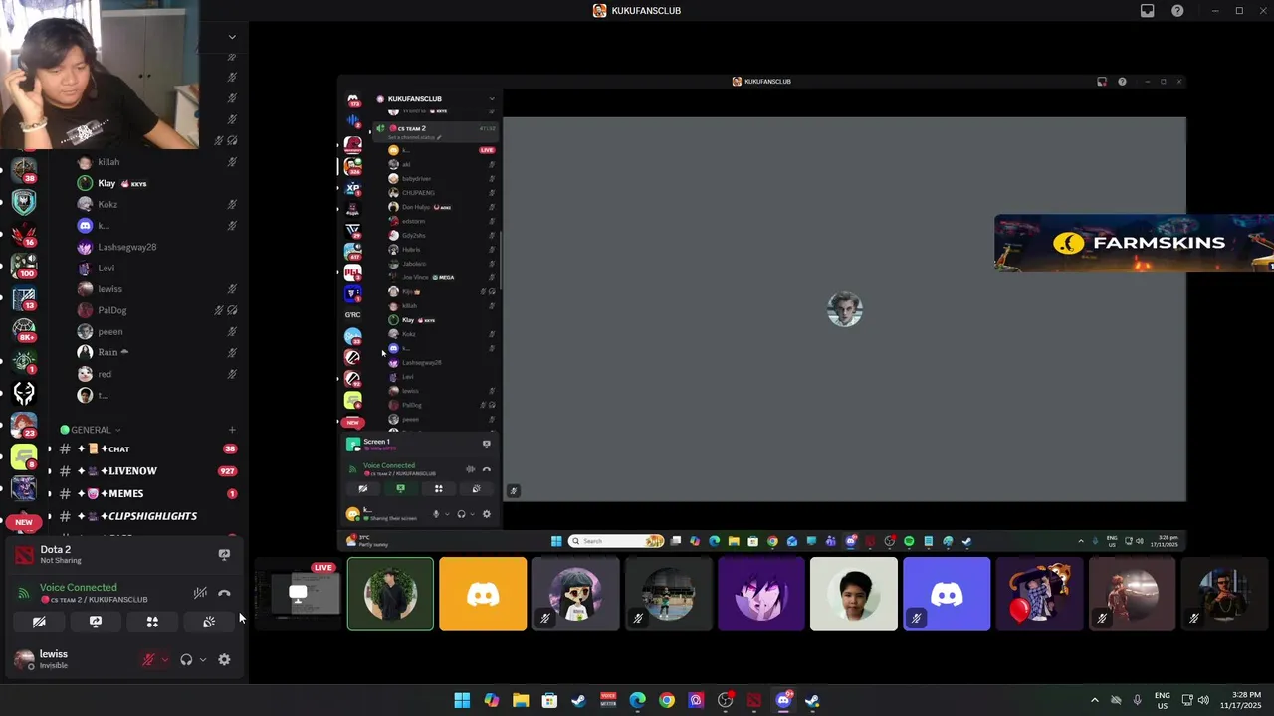Select Lashsegway28 in member list

[155, 247]
